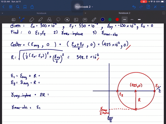Viewport: 166px width, 124px height.
Task: Select the thick last stroke thickness
Action: coord(139,20)
